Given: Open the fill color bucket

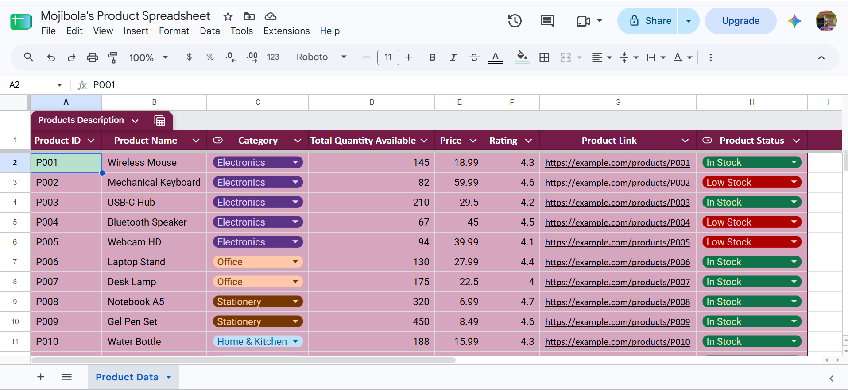Looking at the screenshot, I should click(523, 57).
